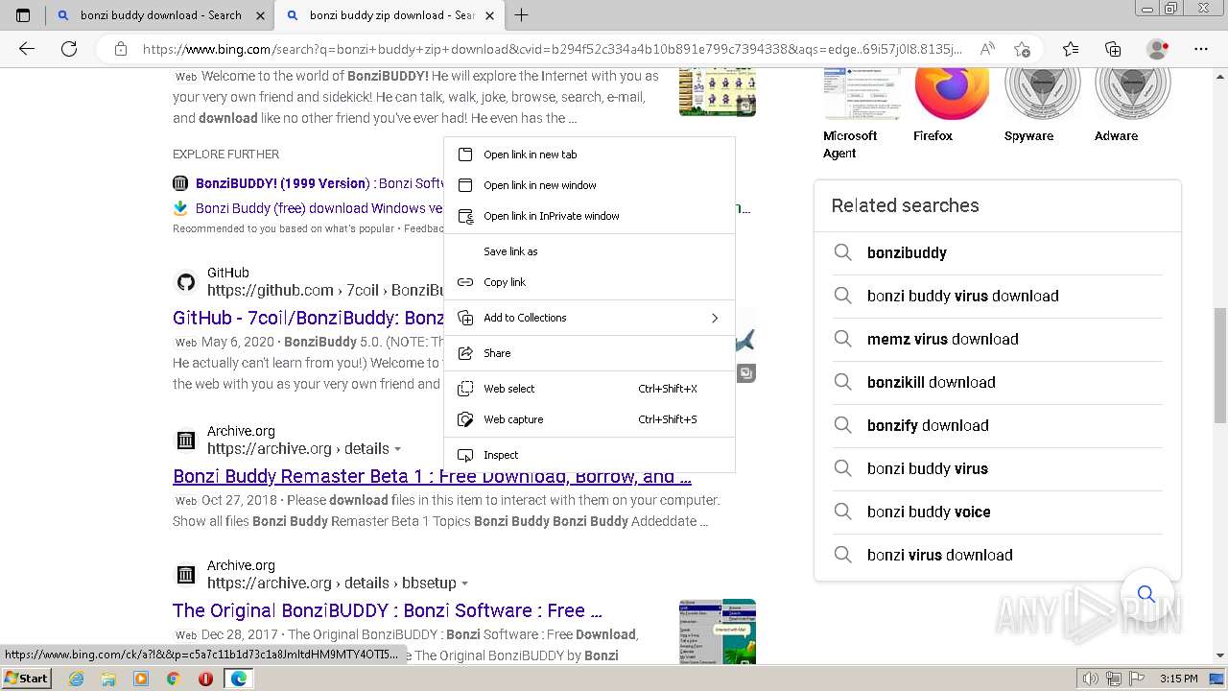Click the page vertical scrollbar thumb
The image size is (1228, 691).
tap(1220, 365)
